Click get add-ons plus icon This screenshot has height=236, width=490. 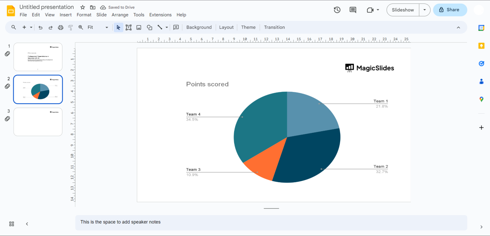pyautogui.click(x=481, y=128)
